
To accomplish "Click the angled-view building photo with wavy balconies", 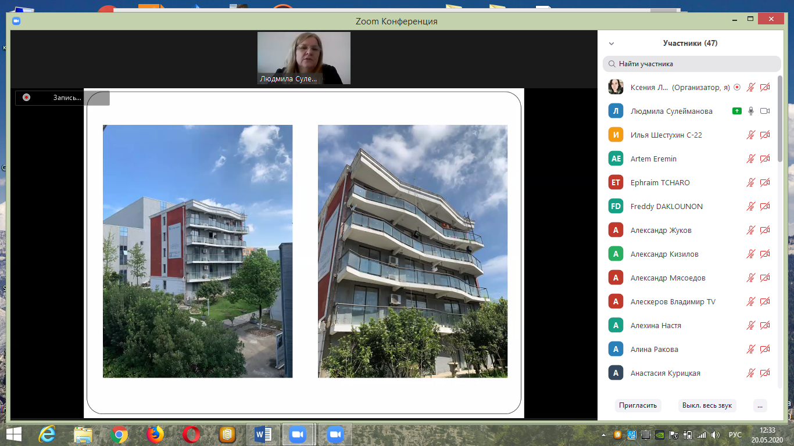I will (x=413, y=251).
